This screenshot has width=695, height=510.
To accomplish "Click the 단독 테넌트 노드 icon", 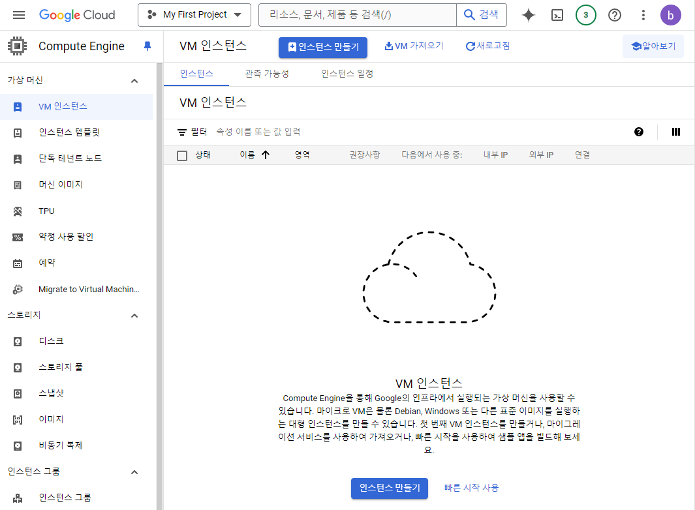I will click(17, 159).
